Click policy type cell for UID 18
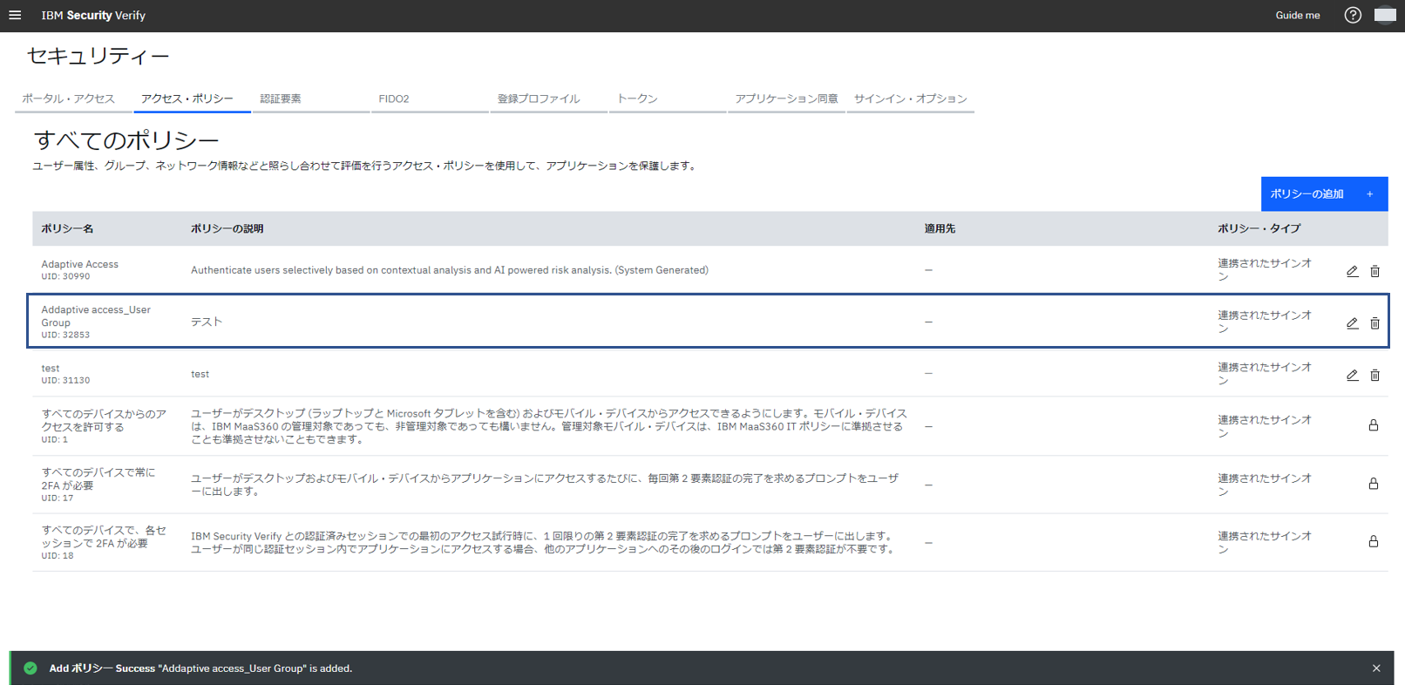Screen dimensions: 1405x685 (1265, 542)
